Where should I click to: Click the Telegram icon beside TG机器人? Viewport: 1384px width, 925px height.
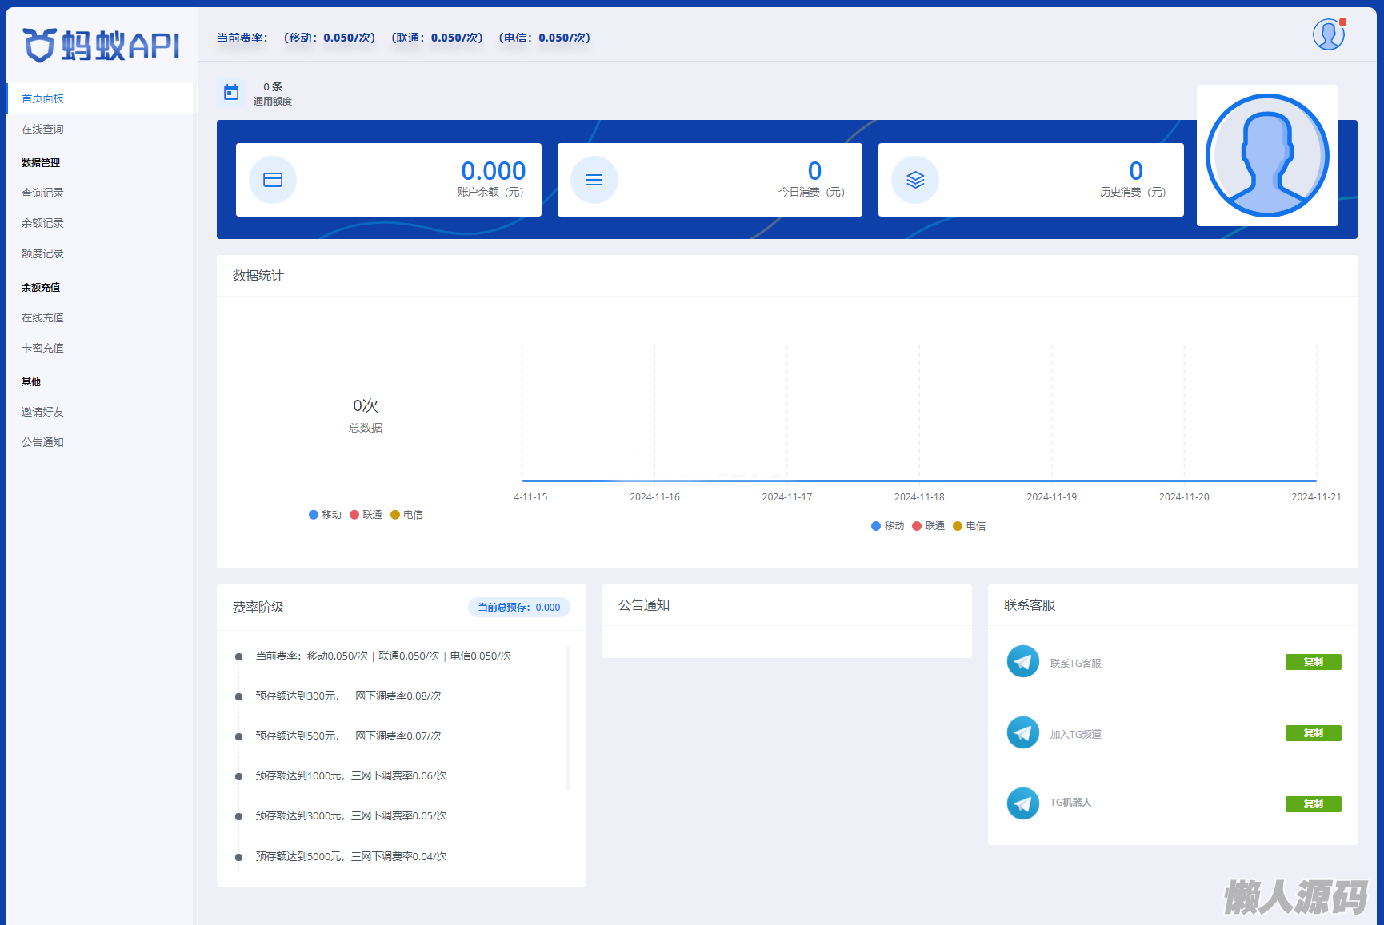[1022, 803]
